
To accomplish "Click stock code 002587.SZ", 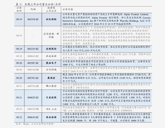I will coord(33,63).
